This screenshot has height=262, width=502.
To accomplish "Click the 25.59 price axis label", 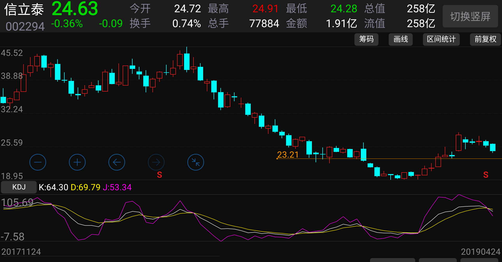I will 12,143.
